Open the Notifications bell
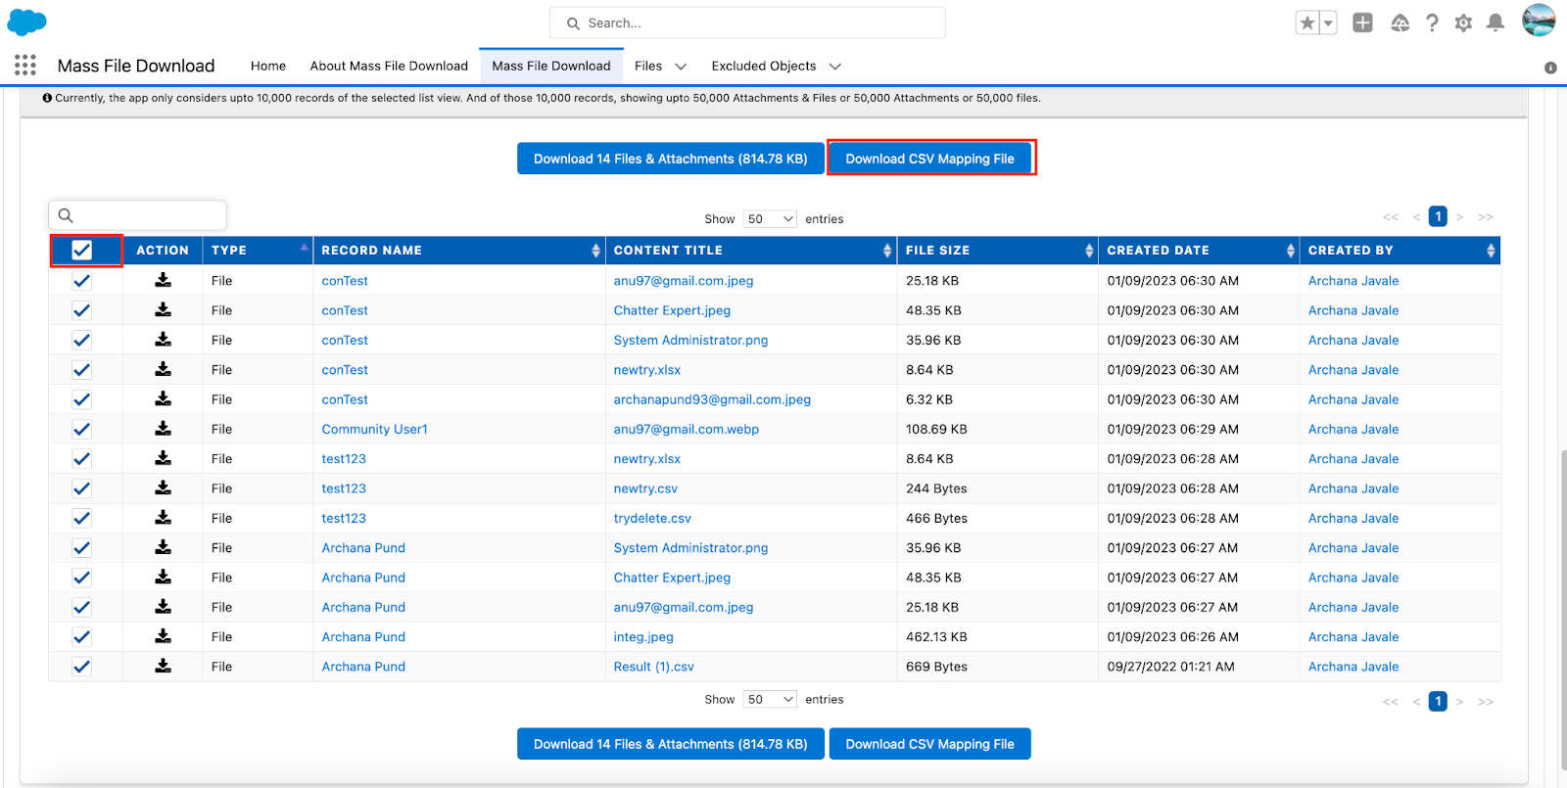This screenshot has width=1567, height=788. point(1496,23)
